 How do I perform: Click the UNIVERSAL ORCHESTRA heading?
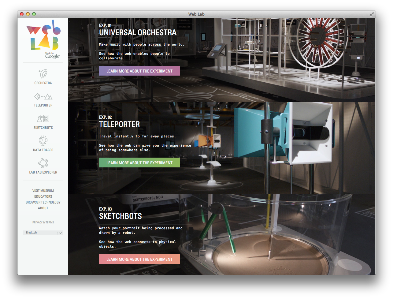138,32
